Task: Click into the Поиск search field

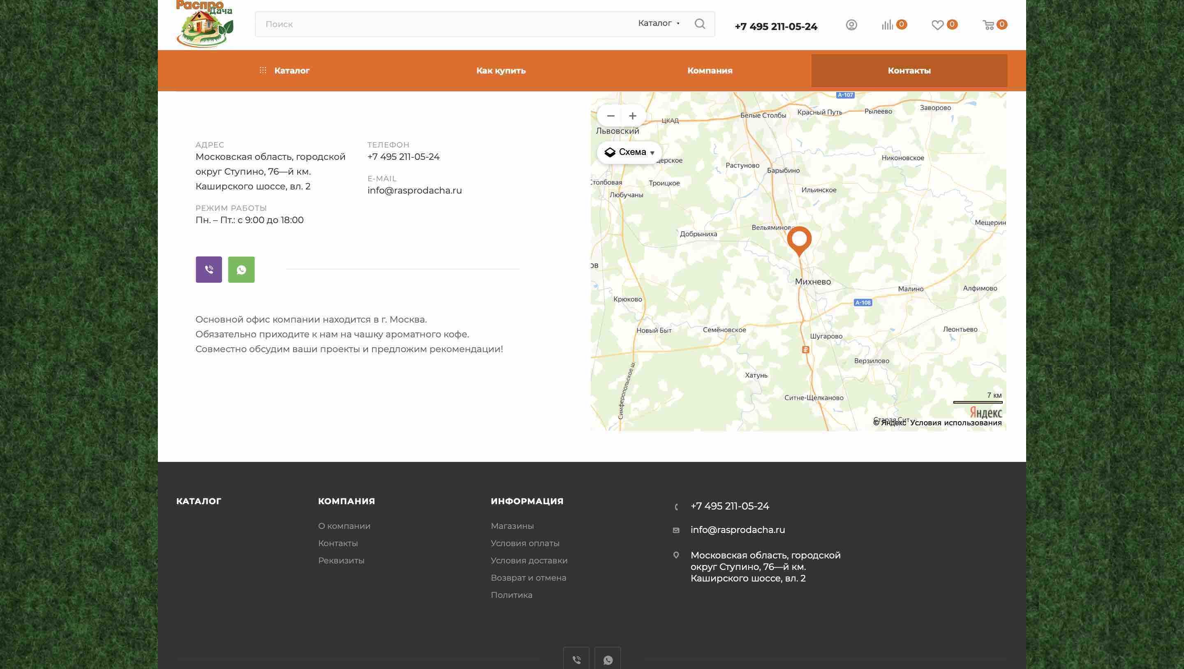Action: pyautogui.click(x=441, y=24)
